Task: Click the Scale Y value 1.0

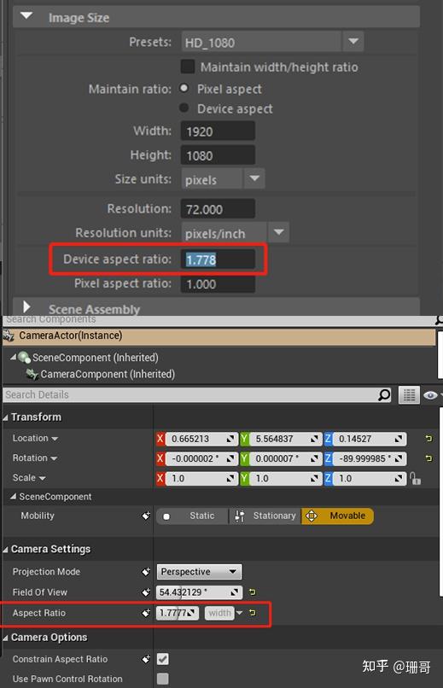Action: tap(285, 478)
